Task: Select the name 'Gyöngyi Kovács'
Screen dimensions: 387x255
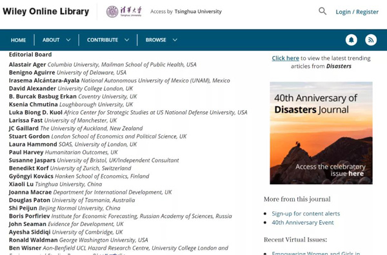Action: coord(31,176)
